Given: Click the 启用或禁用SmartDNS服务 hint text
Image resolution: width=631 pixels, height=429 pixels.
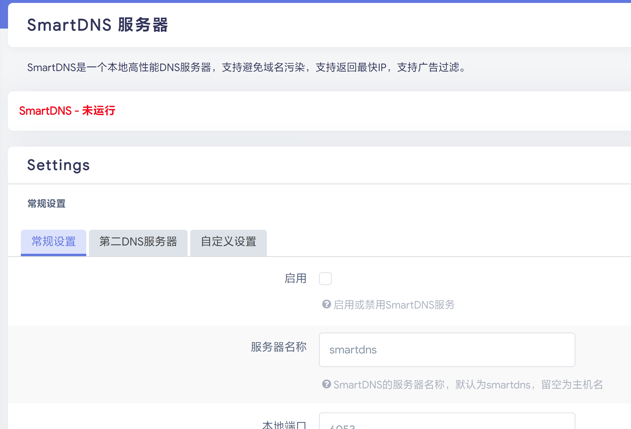Looking at the screenshot, I should click(394, 305).
